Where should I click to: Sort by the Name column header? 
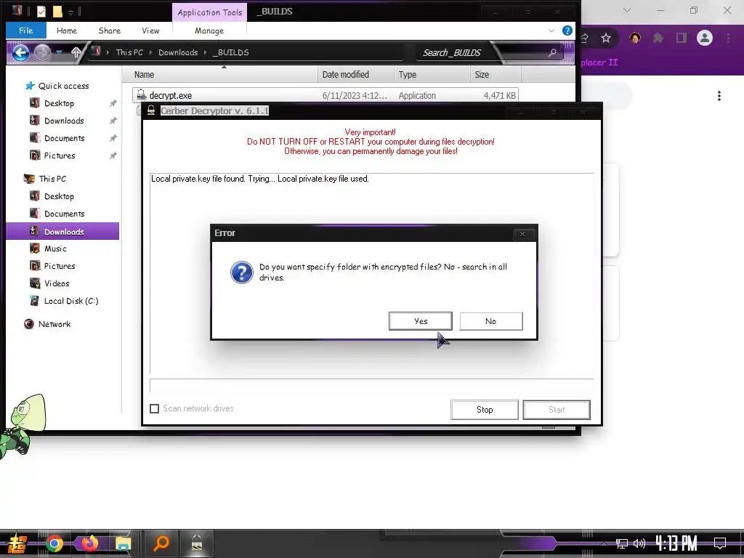pos(220,75)
